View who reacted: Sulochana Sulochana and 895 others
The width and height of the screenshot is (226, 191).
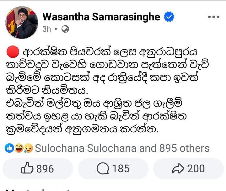pos(122,148)
